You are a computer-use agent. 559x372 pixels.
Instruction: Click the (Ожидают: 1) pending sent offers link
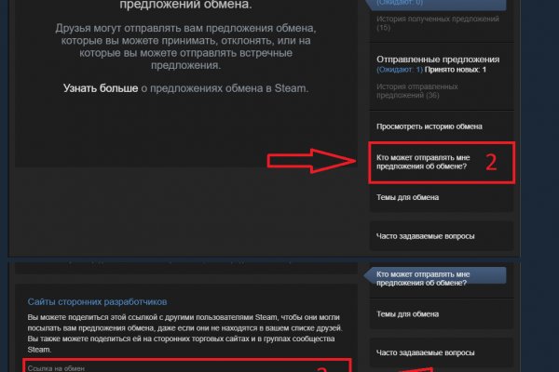[401, 71]
